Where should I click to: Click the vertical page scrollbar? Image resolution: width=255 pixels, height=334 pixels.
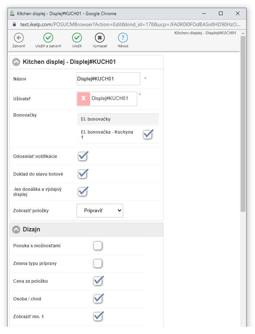coord(243,148)
